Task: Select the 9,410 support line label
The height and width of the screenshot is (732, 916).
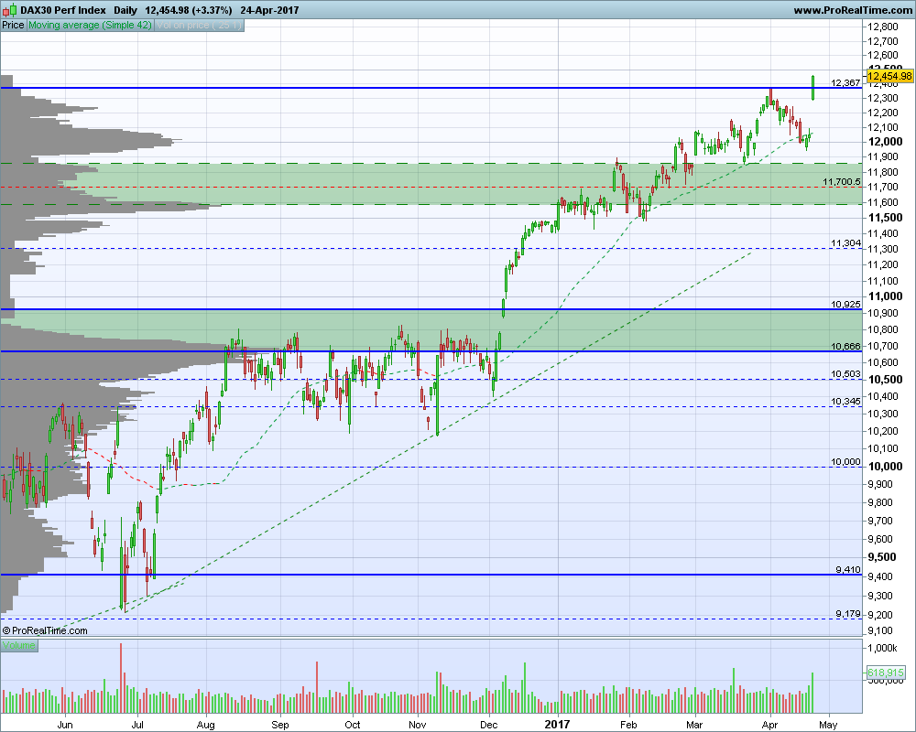Action: click(x=847, y=570)
